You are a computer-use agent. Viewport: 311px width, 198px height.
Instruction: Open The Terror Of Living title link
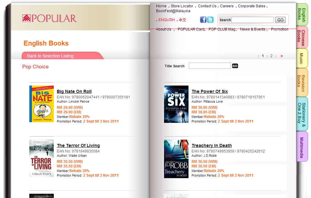point(78,145)
